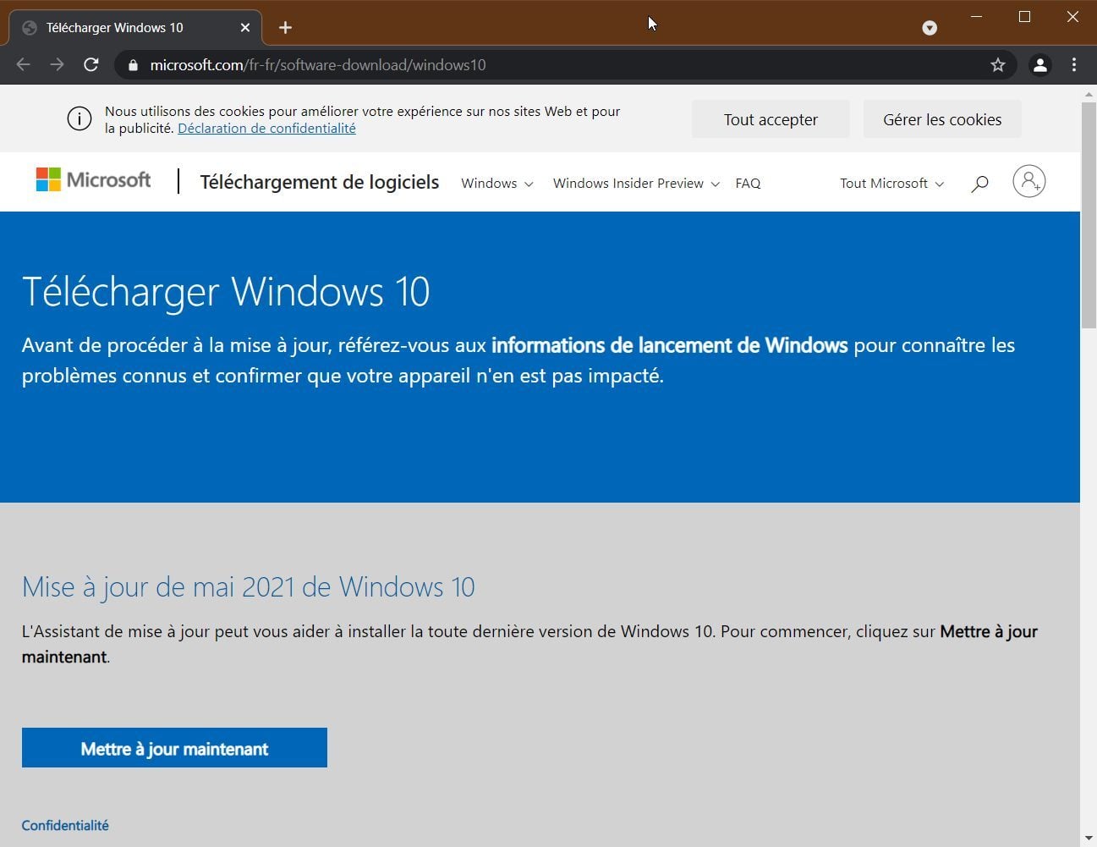The image size is (1097, 847).
Task: Open Chrome three-dot menu
Action: click(1074, 65)
